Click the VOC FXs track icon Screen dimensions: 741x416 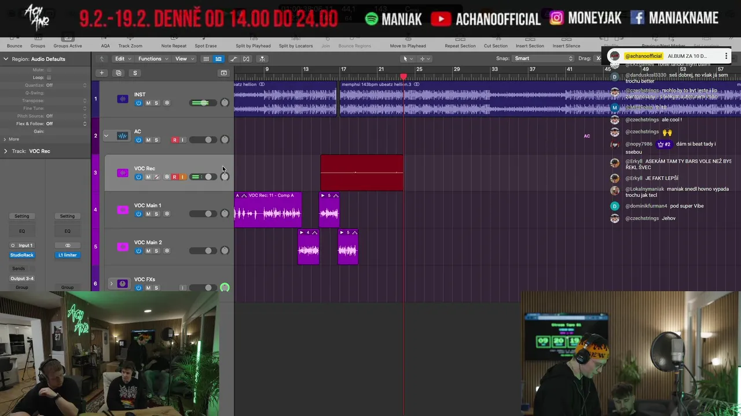point(122,284)
